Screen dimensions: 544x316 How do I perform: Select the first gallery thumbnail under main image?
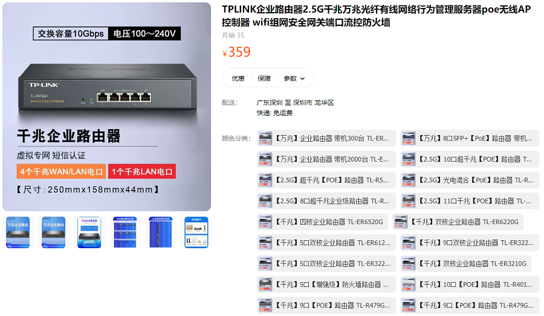tap(18, 232)
